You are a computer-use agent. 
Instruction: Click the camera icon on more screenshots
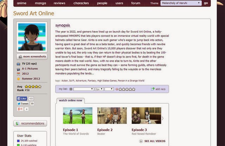(x=20, y=57)
